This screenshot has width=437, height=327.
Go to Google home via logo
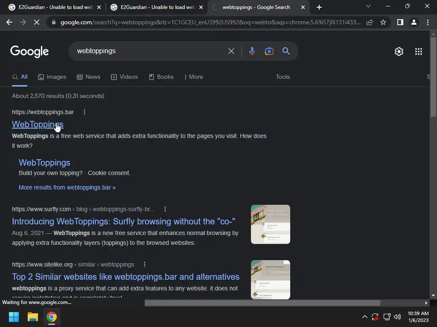click(x=29, y=52)
